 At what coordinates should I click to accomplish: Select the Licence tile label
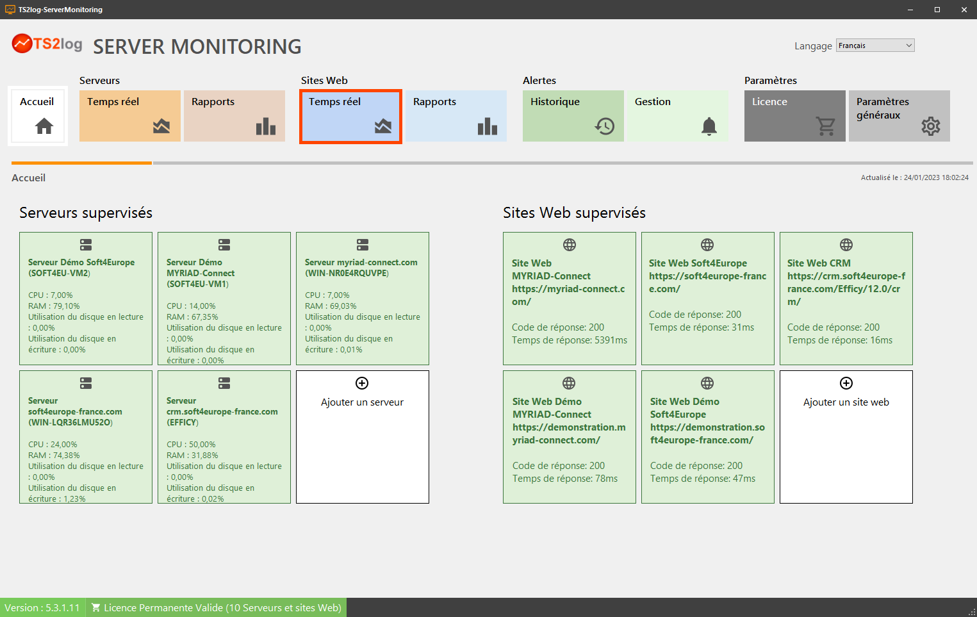tap(769, 101)
